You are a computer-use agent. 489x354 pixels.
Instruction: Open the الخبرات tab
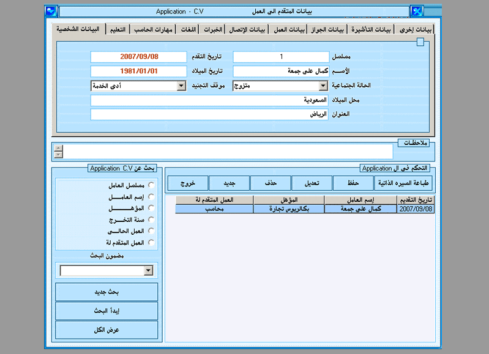tap(213, 30)
